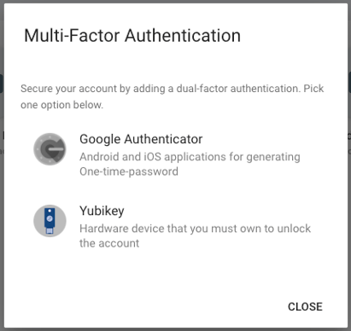Click the Multi-Factor Authentication dialog heading
351x331 pixels.
(132, 36)
